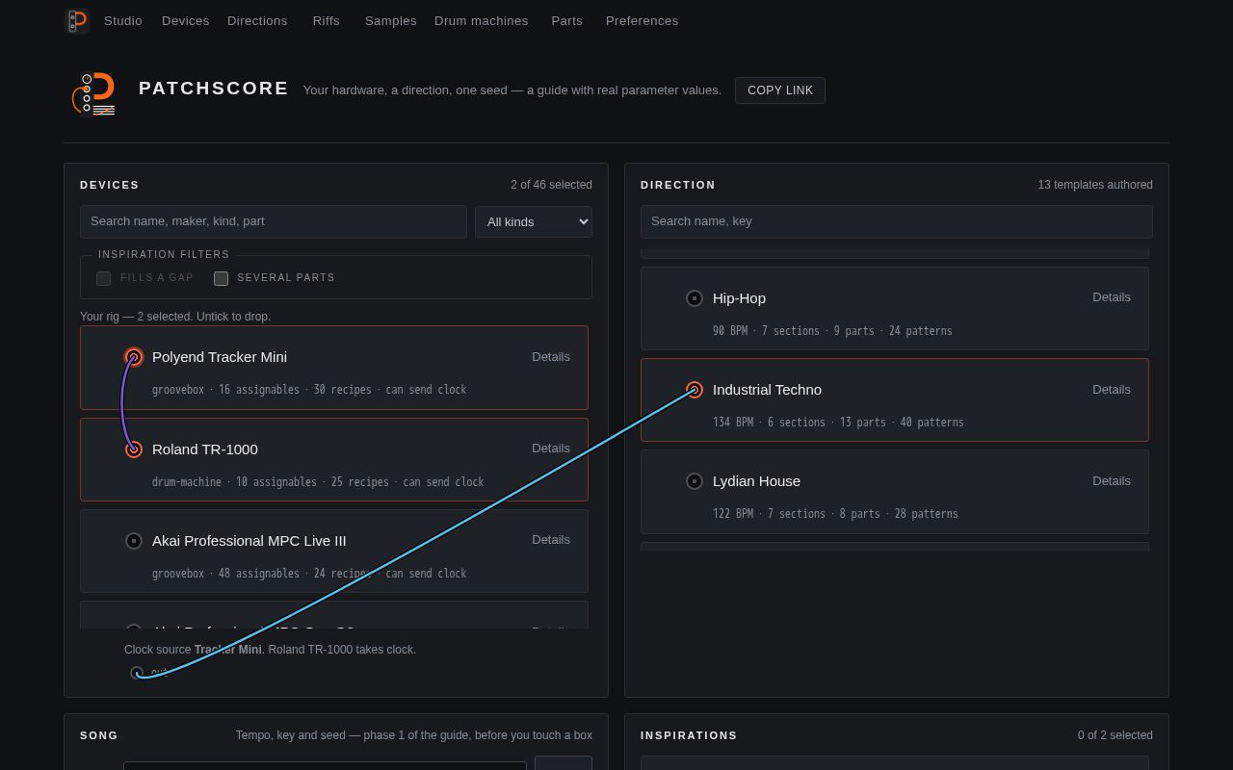Click '134 BPM · 6 sections' metadata line

[838, 423]
